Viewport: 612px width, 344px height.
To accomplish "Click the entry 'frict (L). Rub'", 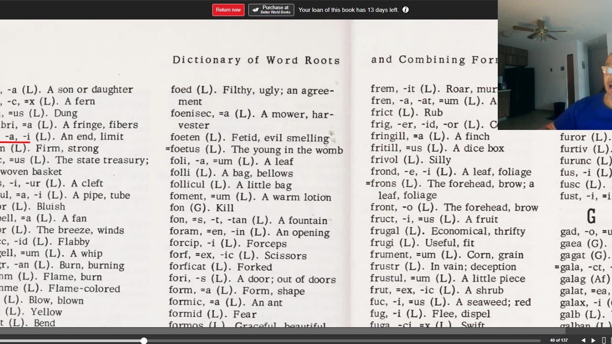I will pyautogui.click(x=407, y=112).
